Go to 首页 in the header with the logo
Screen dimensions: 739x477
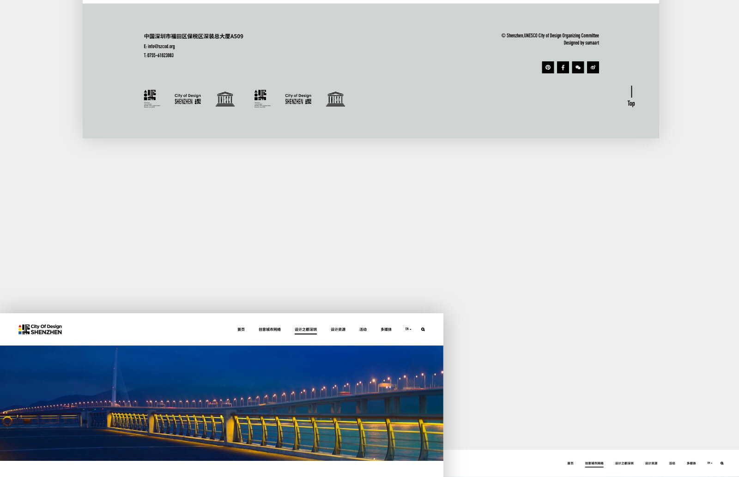coord(241,329)
